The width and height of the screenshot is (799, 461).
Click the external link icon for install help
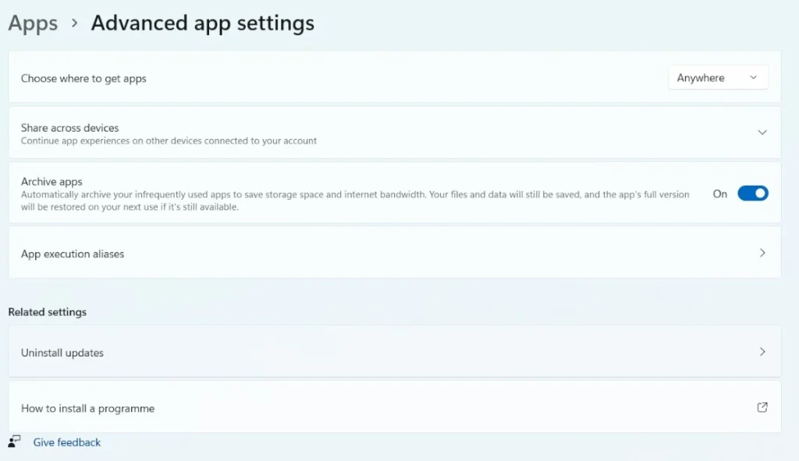[x=762, y=407]
